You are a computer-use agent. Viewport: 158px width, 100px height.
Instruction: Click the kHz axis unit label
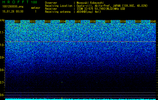point(2,20)
